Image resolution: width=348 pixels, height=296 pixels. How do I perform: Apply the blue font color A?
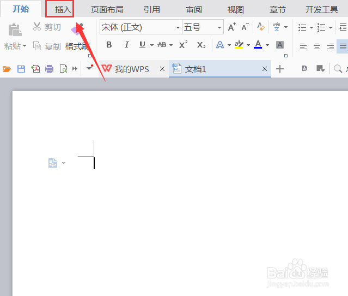coord(258,45)
